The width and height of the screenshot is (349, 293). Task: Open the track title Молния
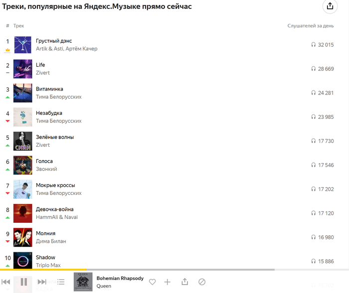(46, 233)
